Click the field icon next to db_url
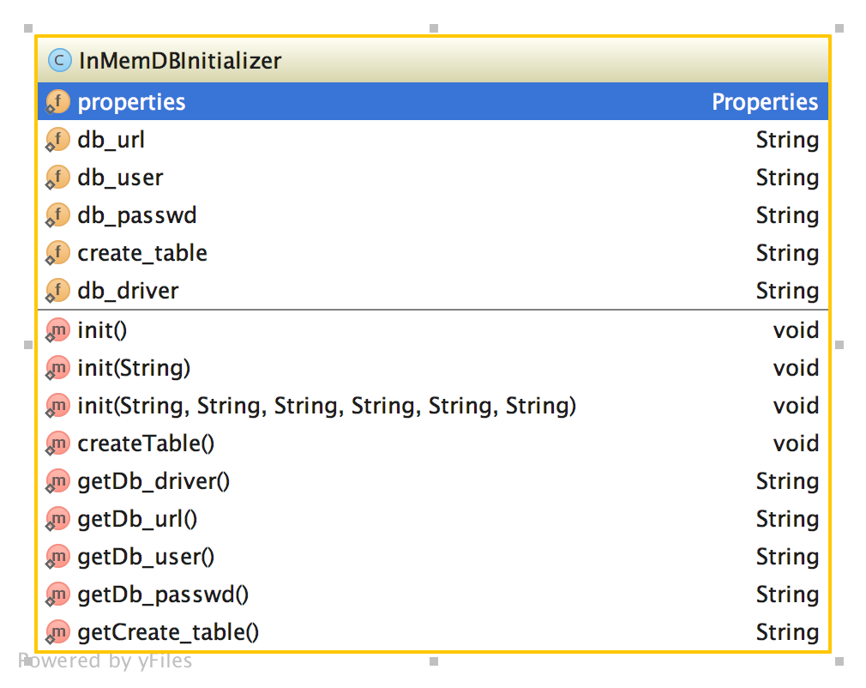The width and height of the screenshot is (866, 688). [57, 140]
